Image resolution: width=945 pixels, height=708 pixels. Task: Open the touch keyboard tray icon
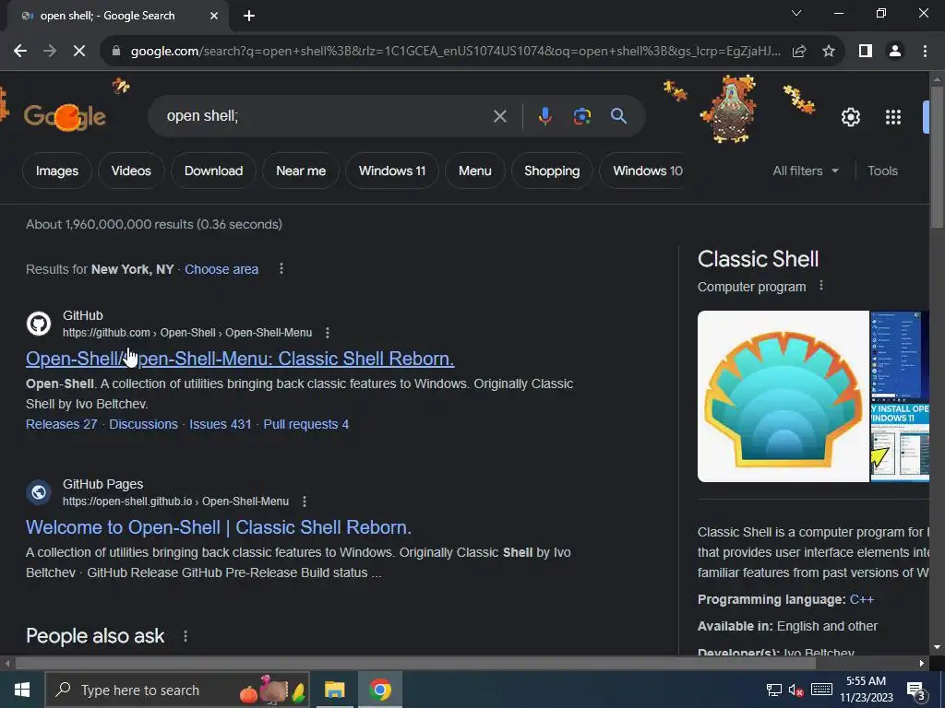821,690
